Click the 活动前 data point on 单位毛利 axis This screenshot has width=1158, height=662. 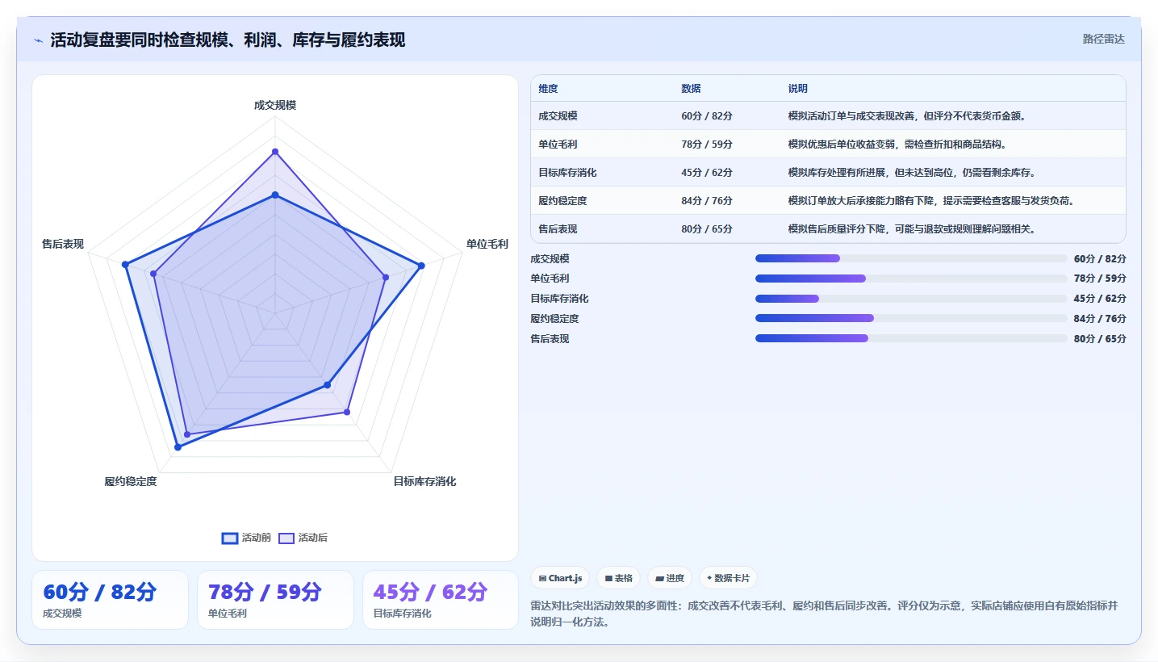click(420, 265)
